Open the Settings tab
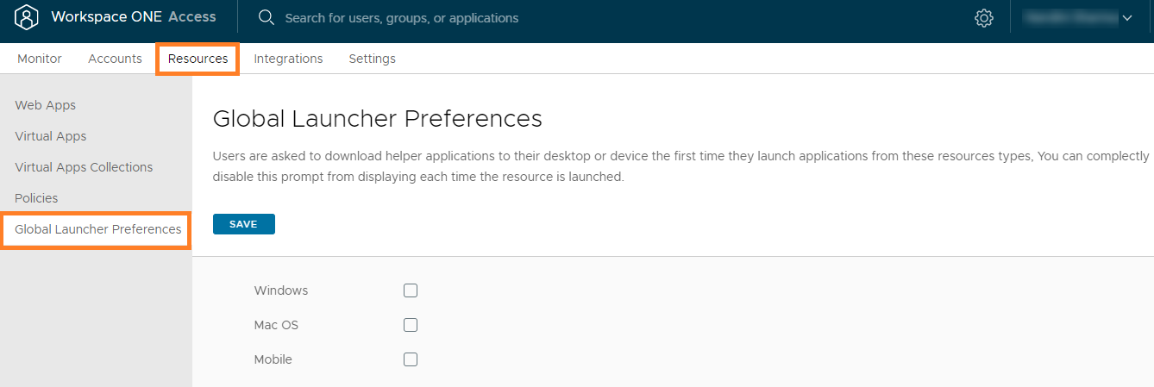 (372, 59)
